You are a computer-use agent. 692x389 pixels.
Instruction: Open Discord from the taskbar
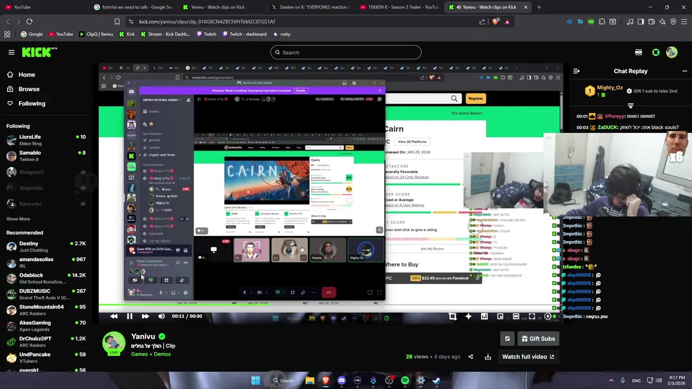click(x=341, y=380)
